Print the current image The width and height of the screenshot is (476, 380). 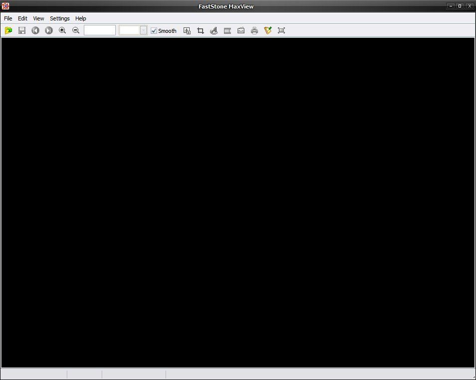click(254, 30)
